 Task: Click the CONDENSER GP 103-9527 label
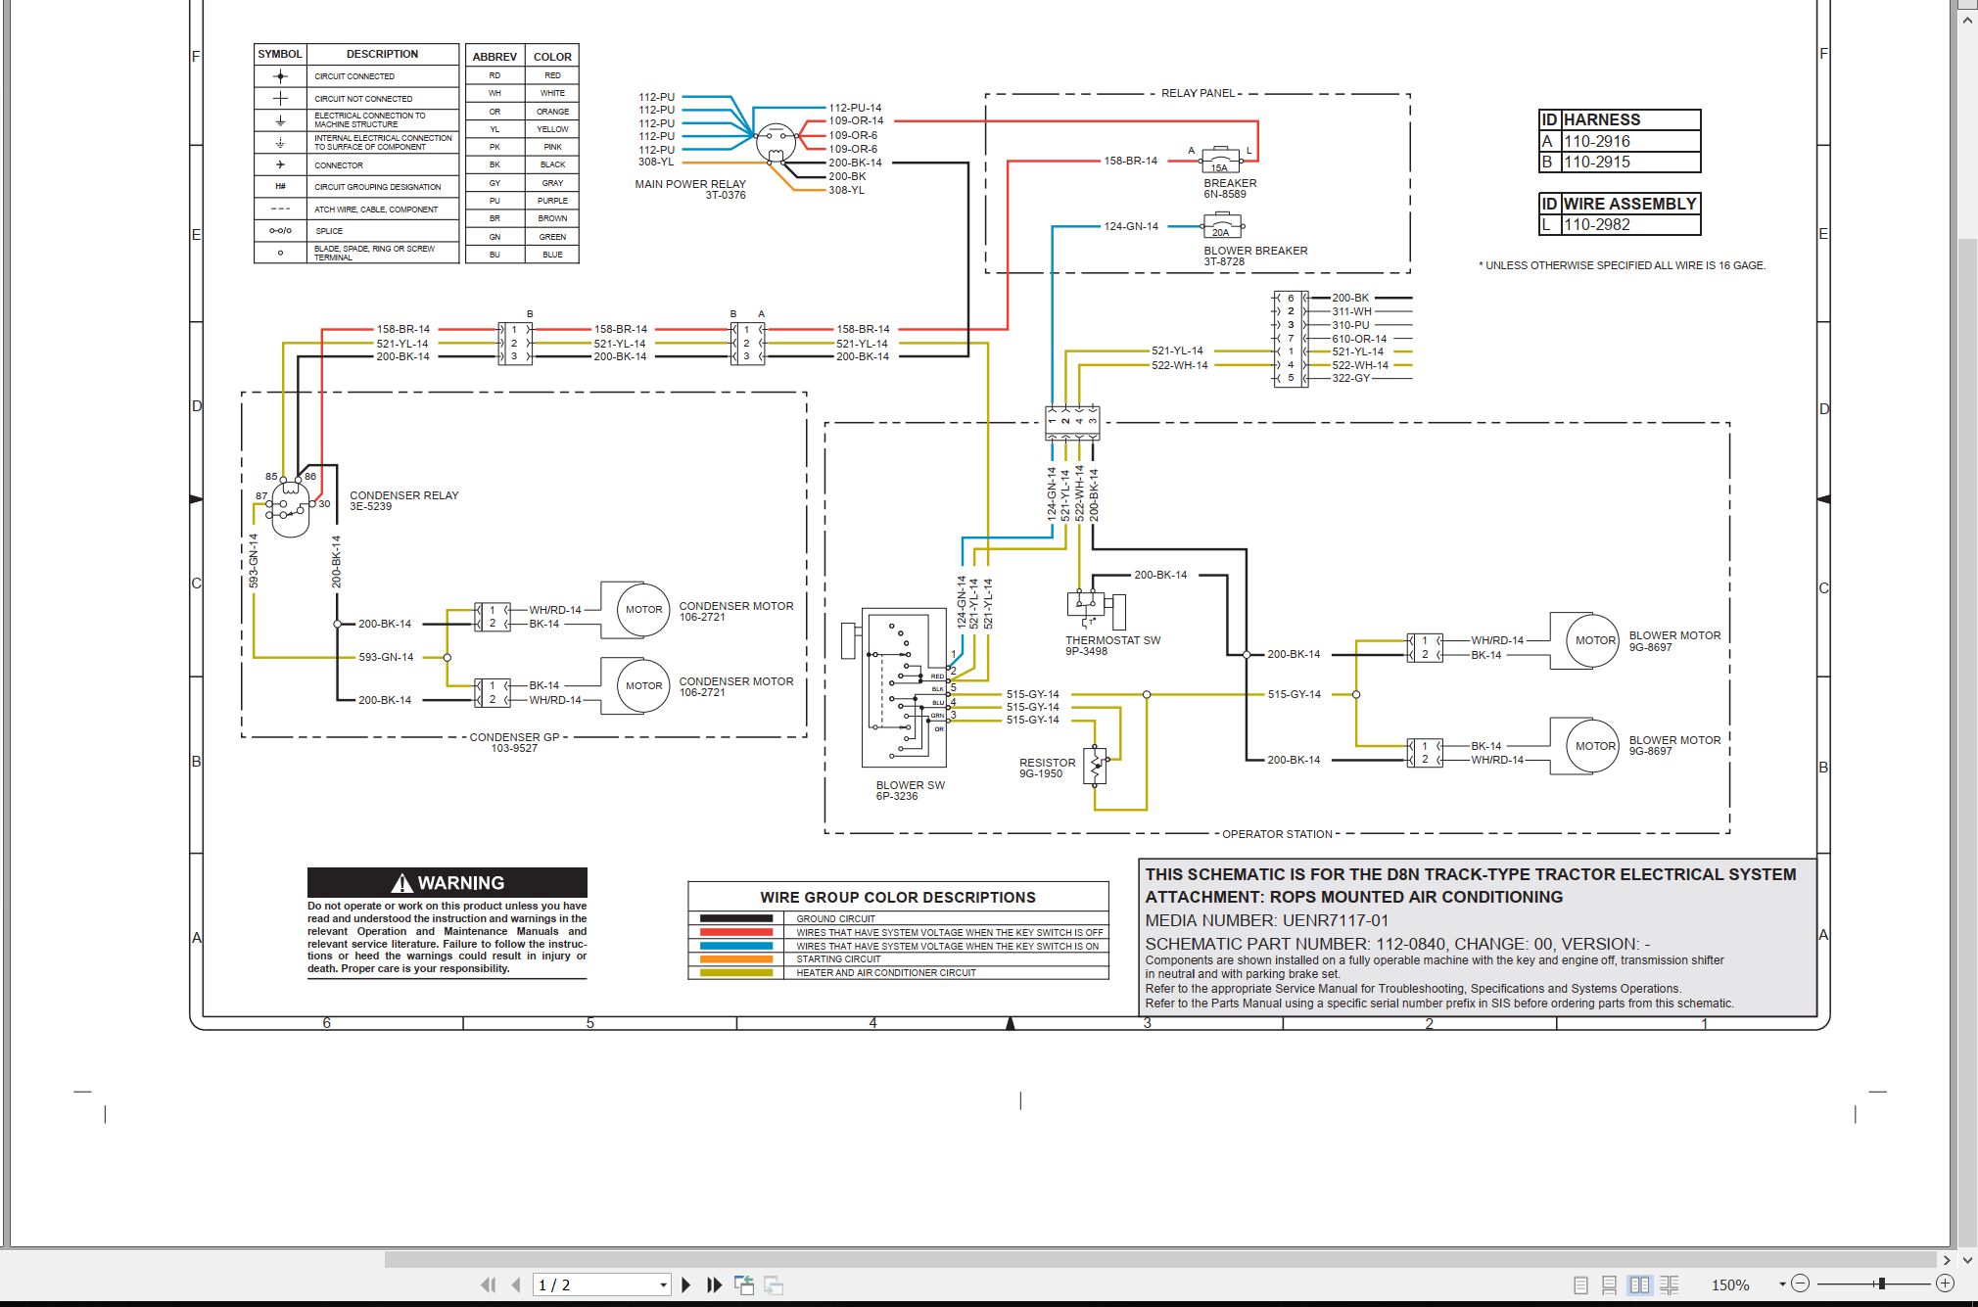point(514,742)
